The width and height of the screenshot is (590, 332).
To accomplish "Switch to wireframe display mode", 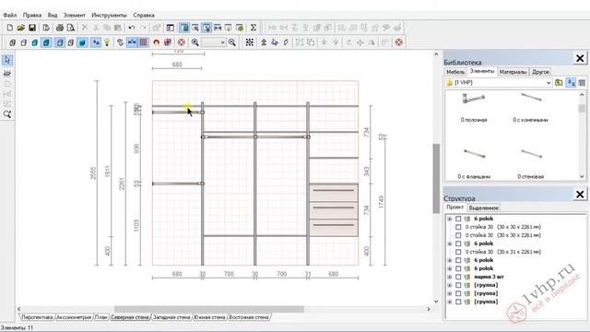I will coord(12,42).
